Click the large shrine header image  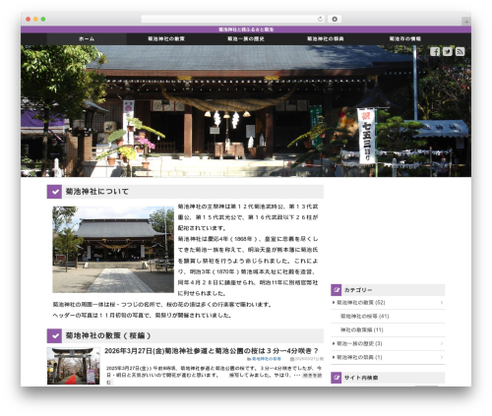click(x=246, y=111)
